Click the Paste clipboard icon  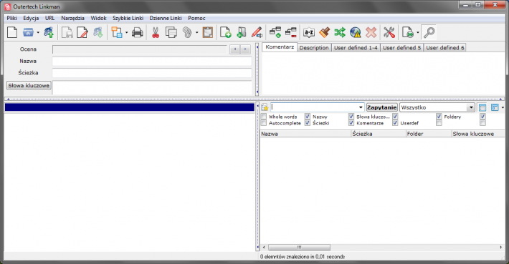208,32
